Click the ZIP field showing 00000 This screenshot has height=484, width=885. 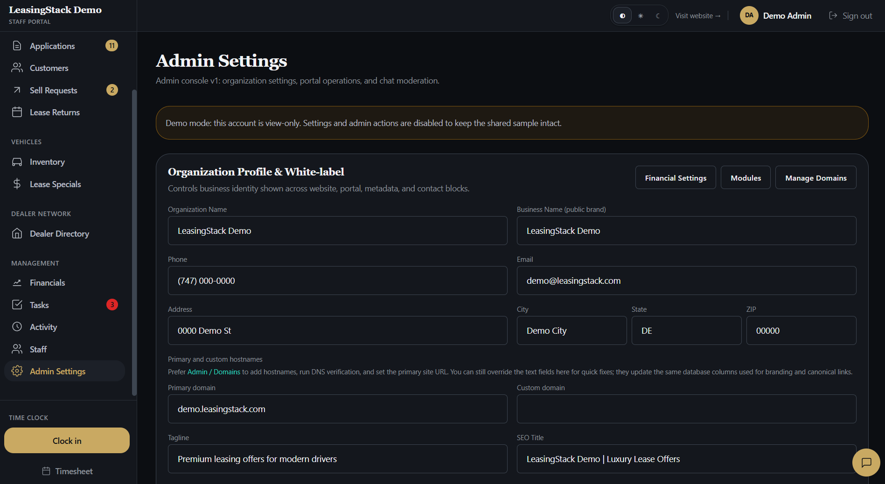click(801, 330)
